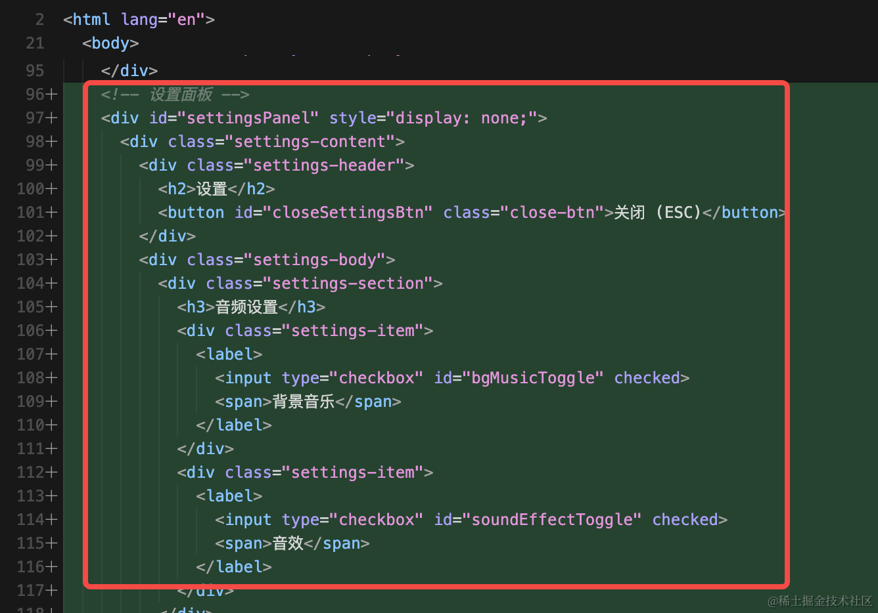The image size is (878, 613).
Task: Click the 'closeSettingsBtn' id value
Action: (348, 213)
